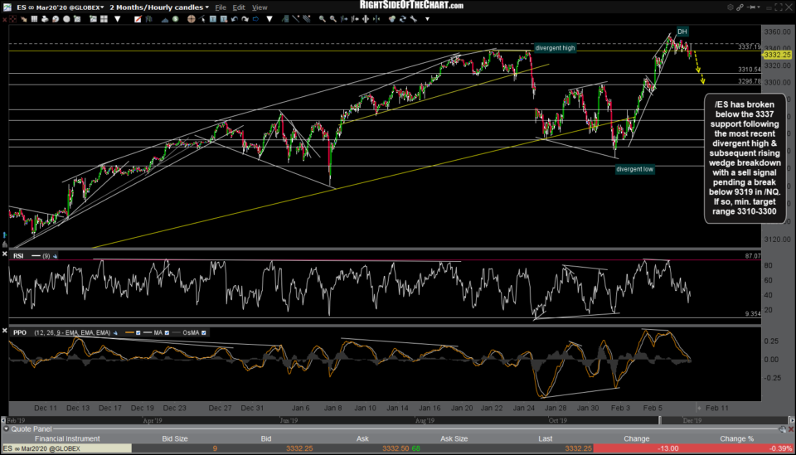The image size is (796, 455).
Task: Click the Change % column header
Action: coord(736,438)
